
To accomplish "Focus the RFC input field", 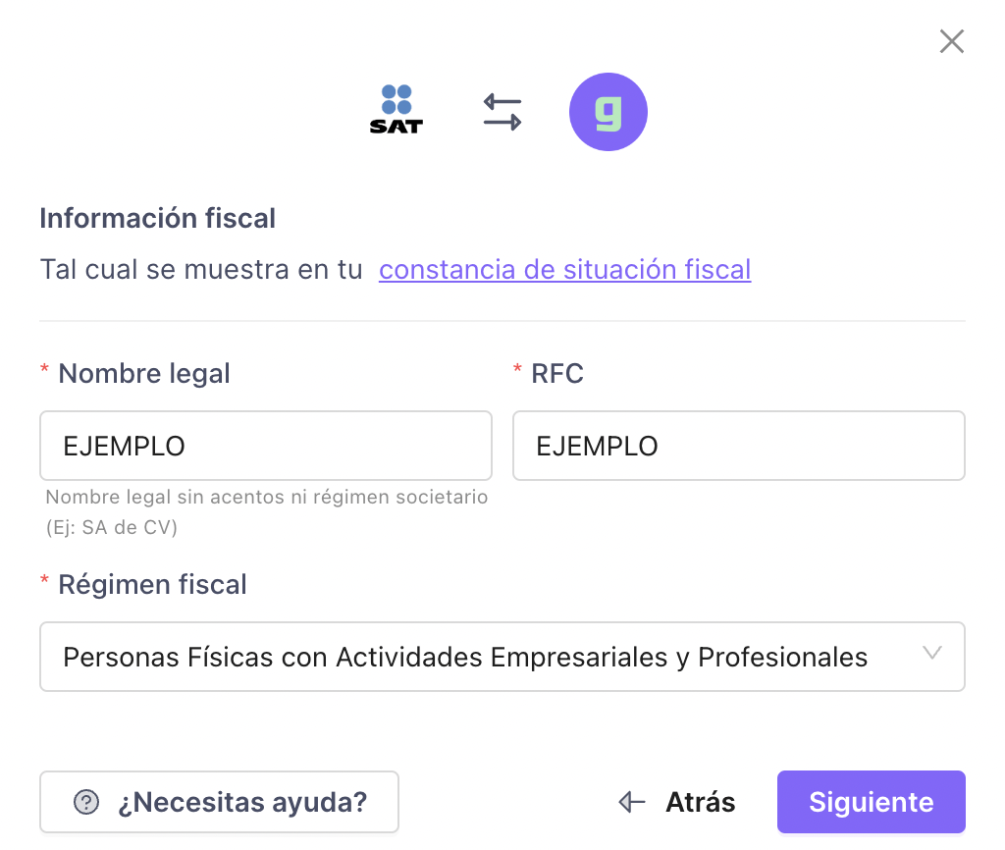I will pos(739,446).
